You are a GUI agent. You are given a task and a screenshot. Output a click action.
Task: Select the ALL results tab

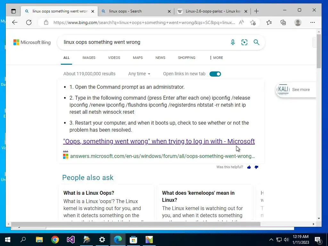point(66,58)
